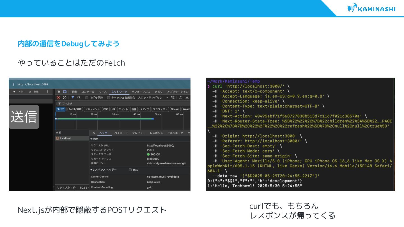Viewport: 404px width, 227px height.
Task: Click the export HAR download icon
Action: pyautogui.click(x=187, y=98)
